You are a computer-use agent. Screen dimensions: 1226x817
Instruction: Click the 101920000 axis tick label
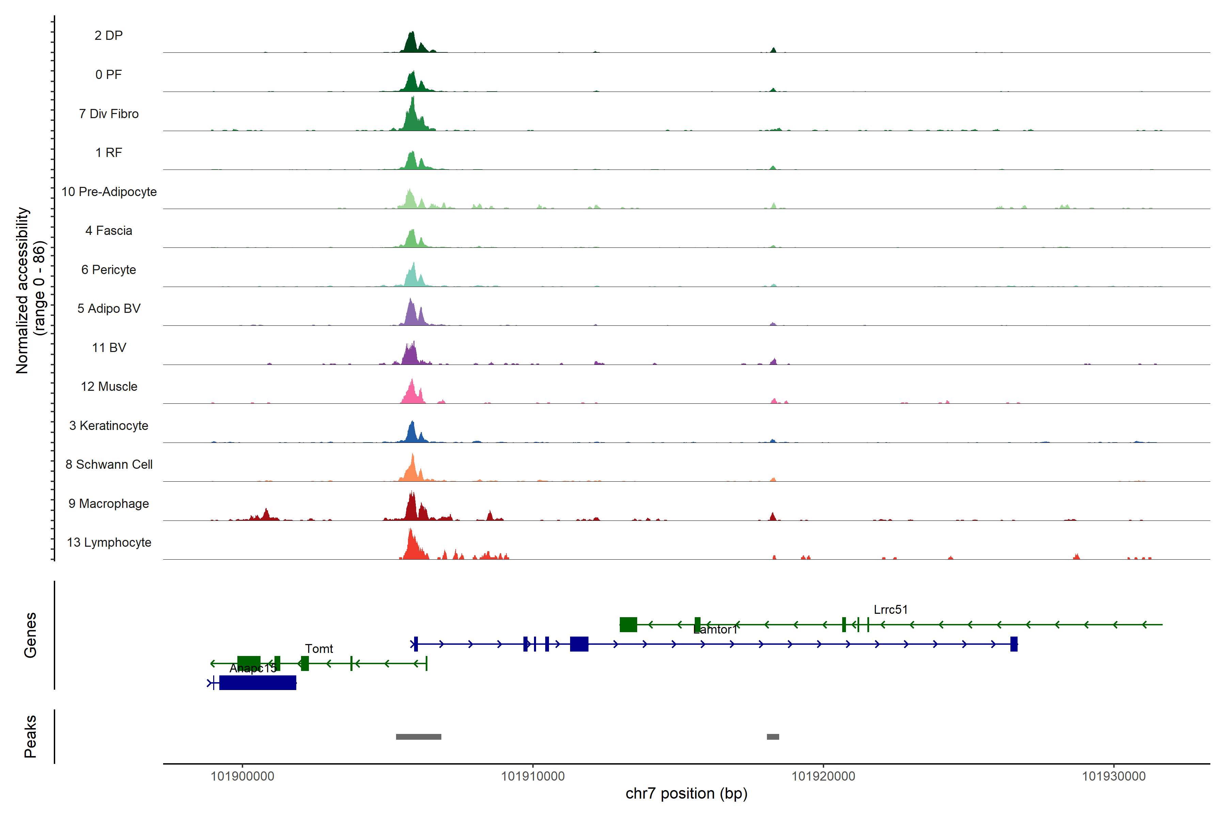823,776
